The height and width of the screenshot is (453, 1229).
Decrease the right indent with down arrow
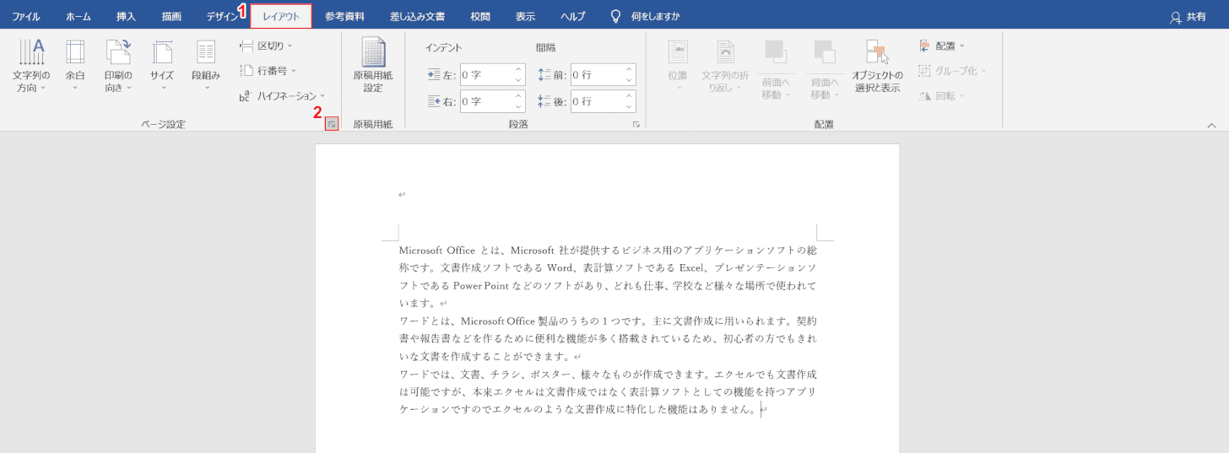[518, 106]
